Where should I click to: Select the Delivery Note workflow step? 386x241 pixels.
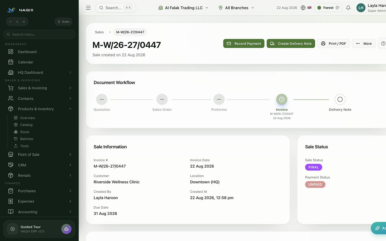pyautogui.click(x=340, y=99)
